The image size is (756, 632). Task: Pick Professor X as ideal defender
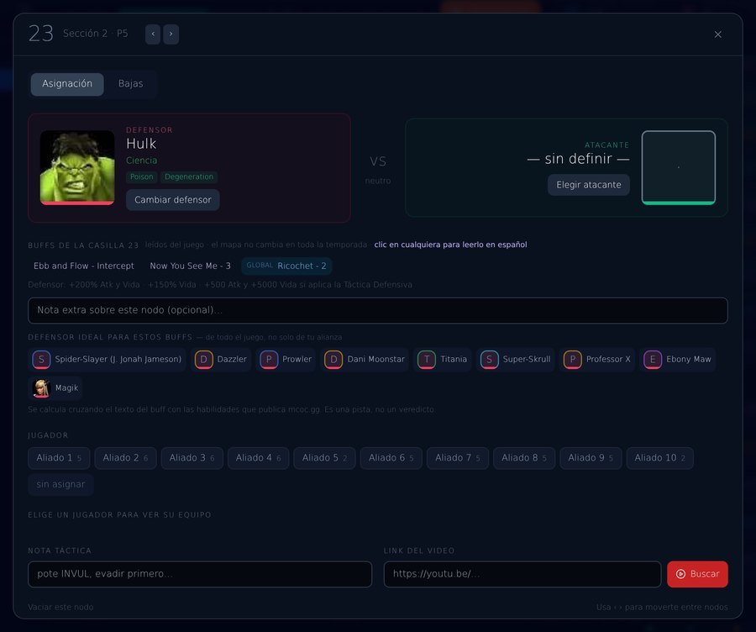click(597, 360)
